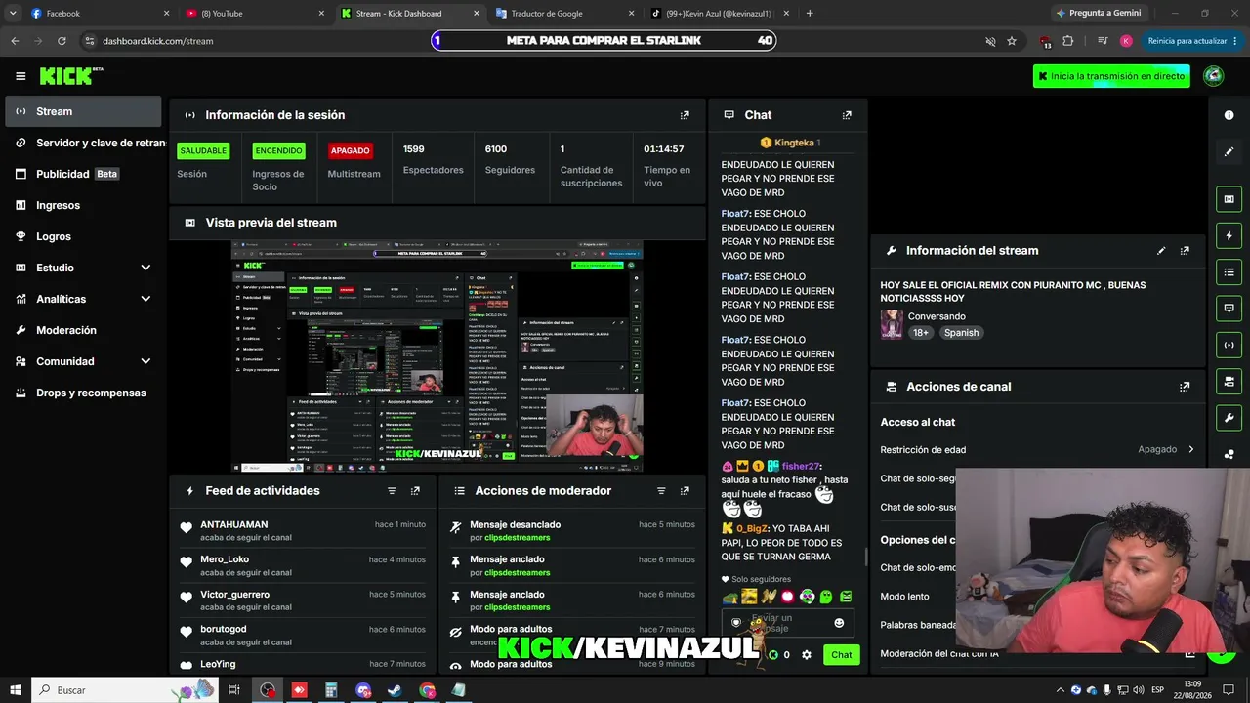
Task: Edit Información del stream with pencil icon
Action: [x=1161, y=251]
